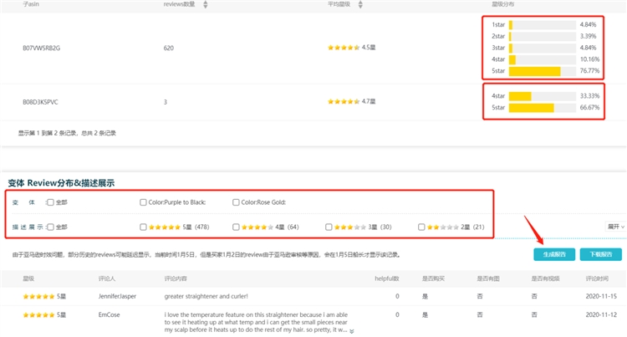The height and width of the screenshot is (337, 627).
Task: Click the 评论人 column header
Action: pyautogui.click(x=107, y=278)
